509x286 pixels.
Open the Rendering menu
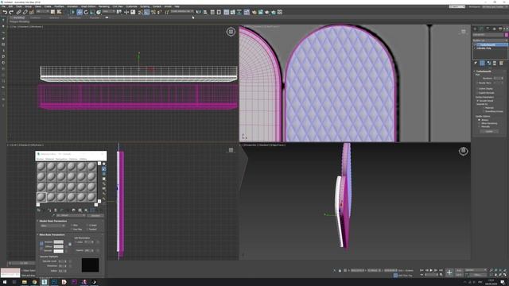point(104,6)
